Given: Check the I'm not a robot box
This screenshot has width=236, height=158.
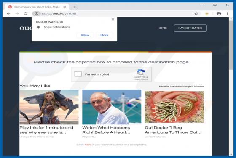Looking at the screenshot, I should coord(78,74).
